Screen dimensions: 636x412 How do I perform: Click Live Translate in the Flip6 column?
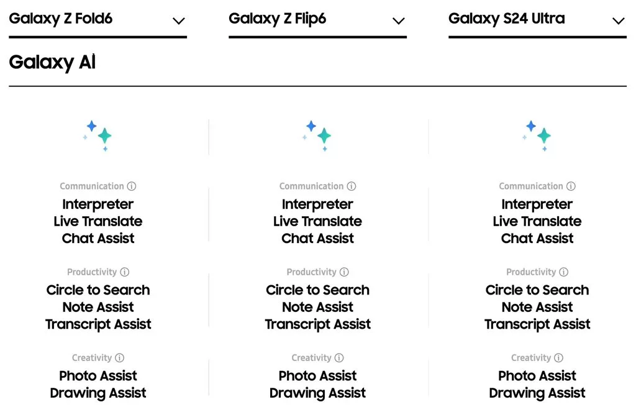tap(317, 221)
